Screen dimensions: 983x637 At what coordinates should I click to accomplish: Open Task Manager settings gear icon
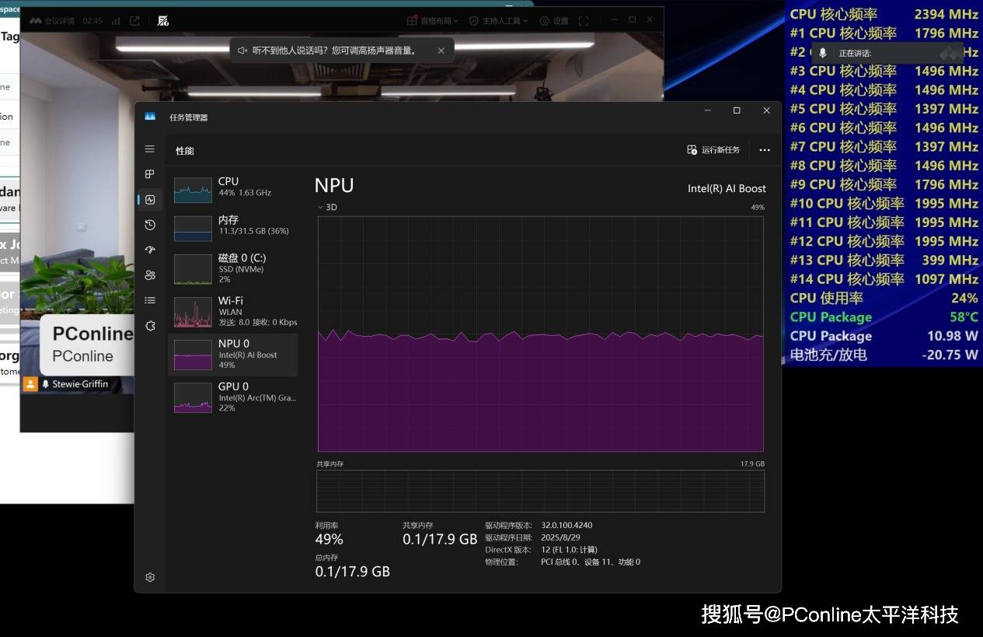pos(150,577)
